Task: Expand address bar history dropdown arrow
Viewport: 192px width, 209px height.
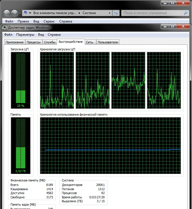Action: (x=109, y=13)
